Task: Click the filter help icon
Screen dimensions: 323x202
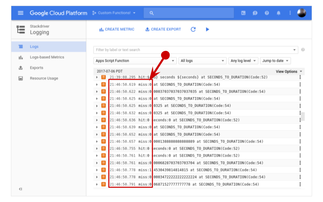Action: [x=303, y=50]
